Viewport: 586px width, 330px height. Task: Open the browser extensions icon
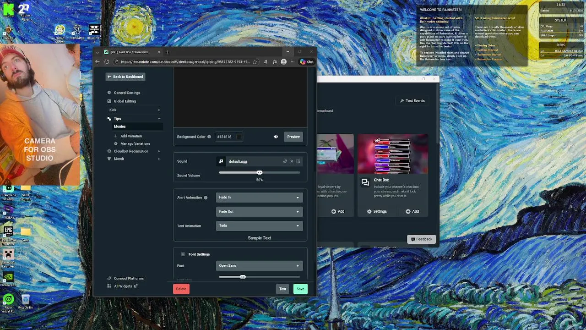(266, 62)
